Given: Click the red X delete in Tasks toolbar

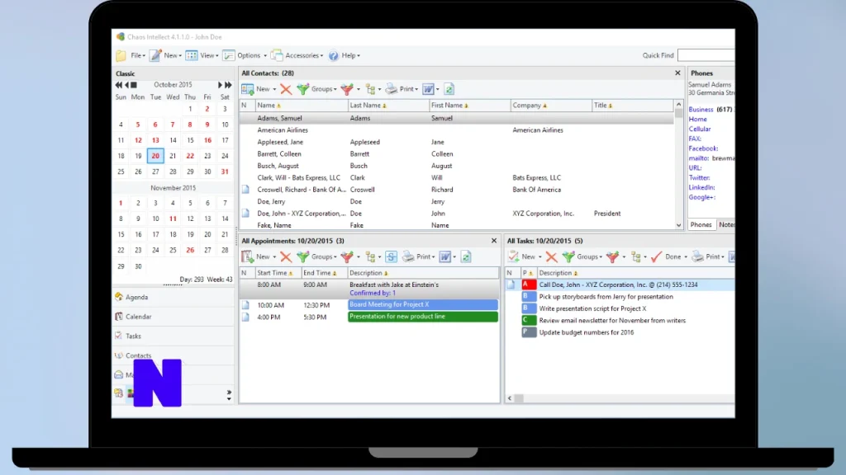Looking at the screenshot, I should 551,257.
